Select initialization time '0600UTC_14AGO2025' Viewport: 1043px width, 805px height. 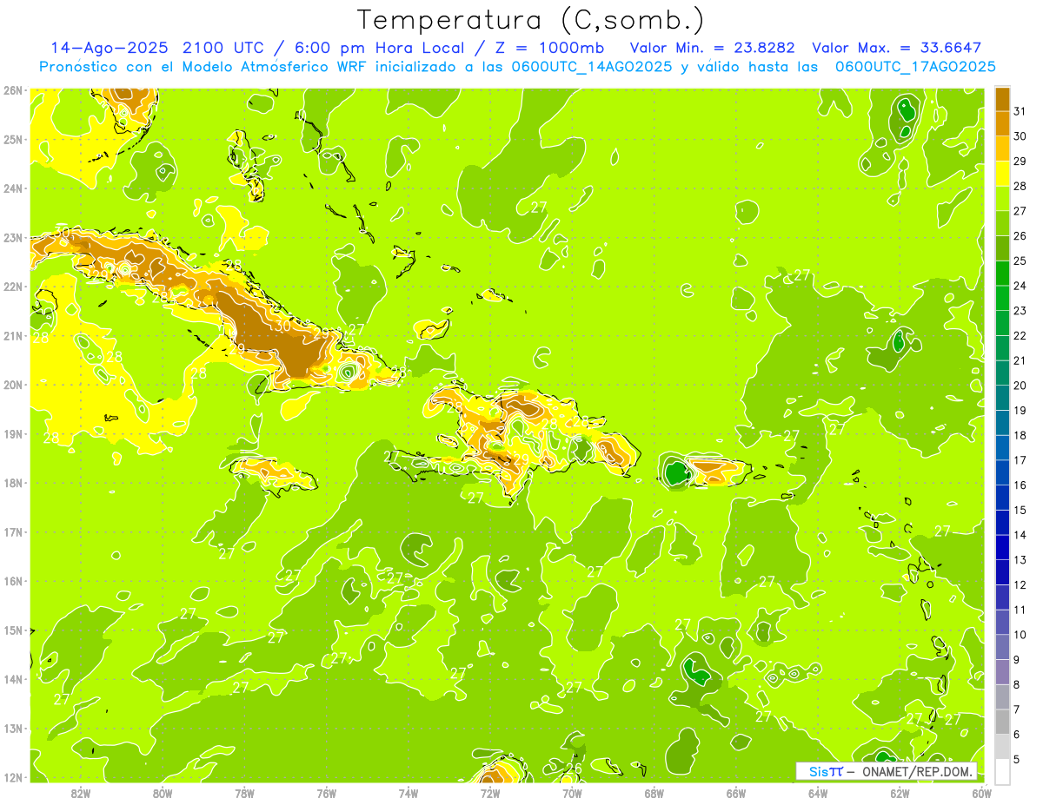click(591, 67)
